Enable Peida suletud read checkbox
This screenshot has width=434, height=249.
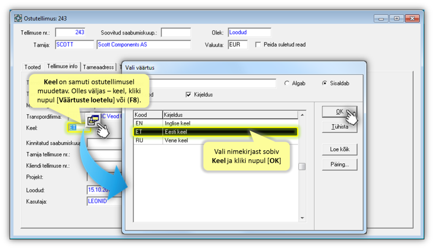point(258,45)
